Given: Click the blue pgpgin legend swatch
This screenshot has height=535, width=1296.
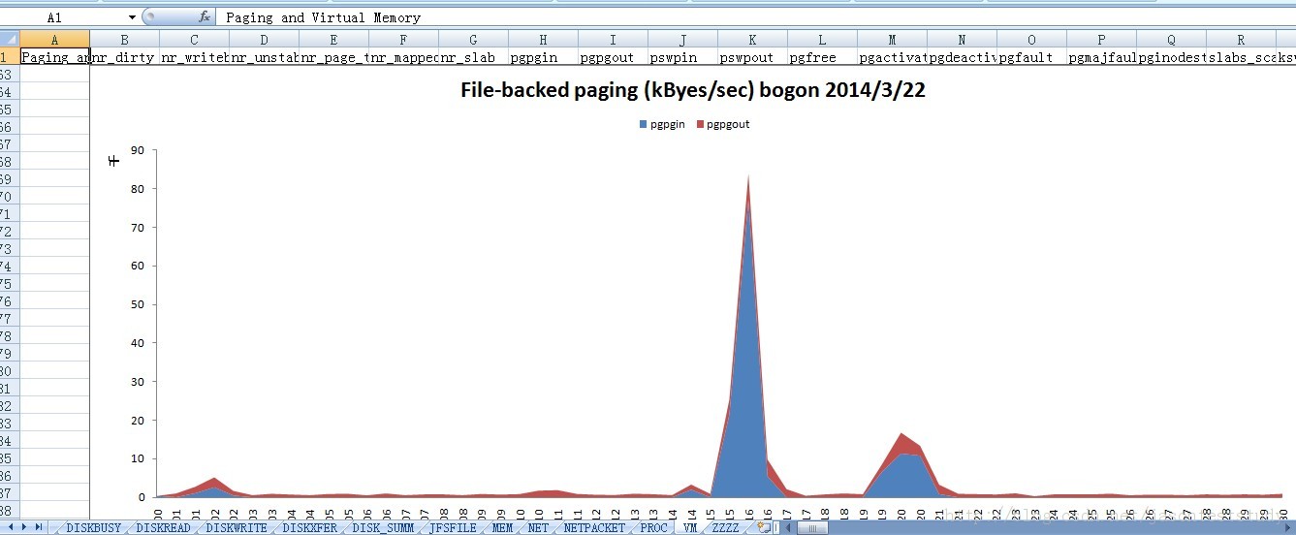Looking at the screenshot, I should click(644, 125).
